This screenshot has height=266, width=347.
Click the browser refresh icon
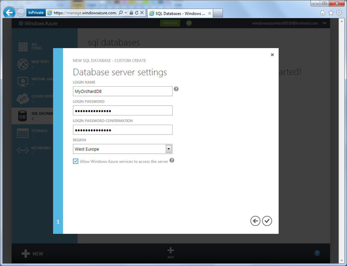click(x=136, y=13)
